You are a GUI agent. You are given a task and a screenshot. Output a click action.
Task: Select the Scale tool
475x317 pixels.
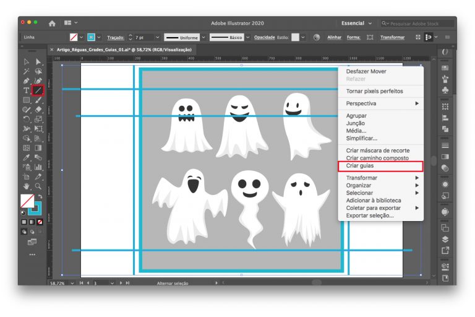(38, 119)
